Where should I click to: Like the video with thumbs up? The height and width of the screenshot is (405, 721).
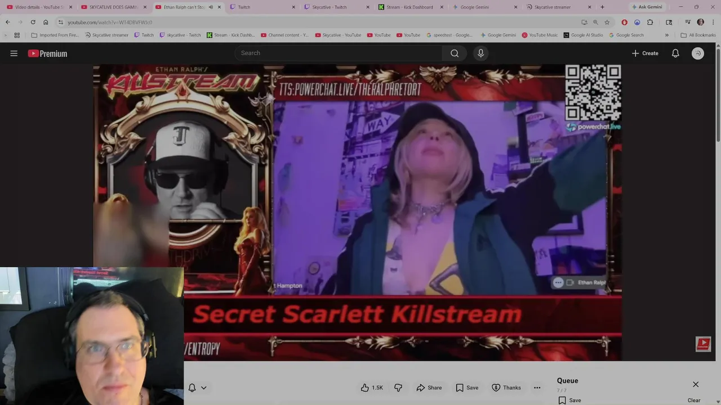point(372,388)
